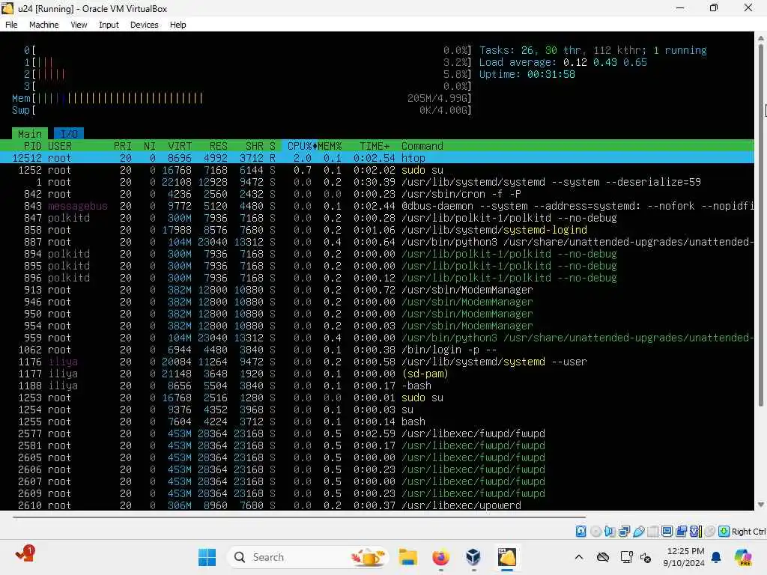The image size is (767, 575).
Task: Select the -bash process row of iliya
Action: [378, 386]
